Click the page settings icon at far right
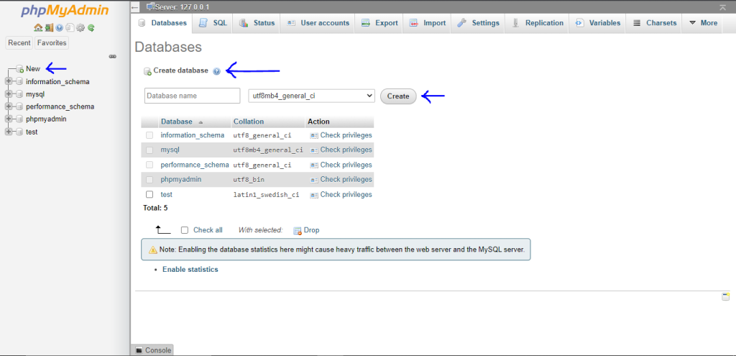The height and width of the screenshot is (356, 736). [726, 296]
